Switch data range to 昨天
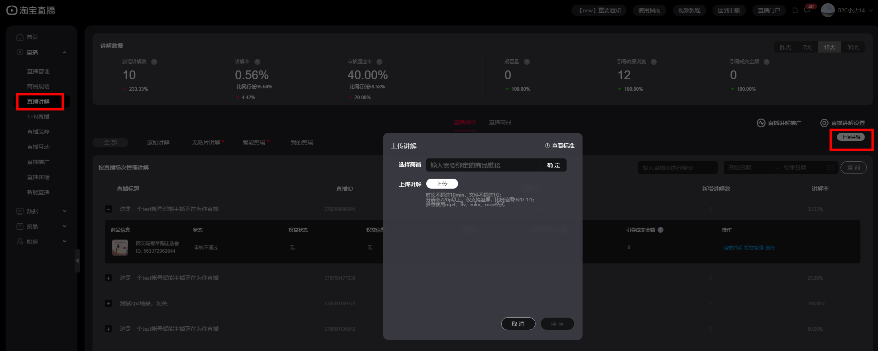Screen dimensions: 878x351 pyautogui.click(x=785, y=47)
